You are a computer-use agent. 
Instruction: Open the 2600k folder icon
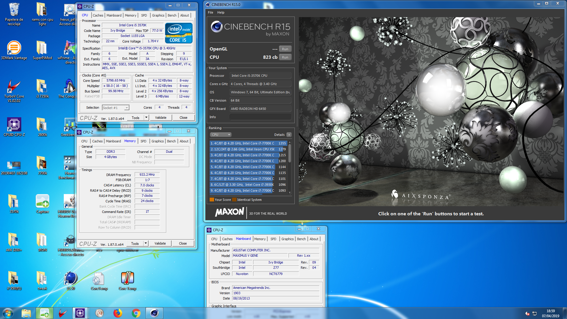coord(42,127)
